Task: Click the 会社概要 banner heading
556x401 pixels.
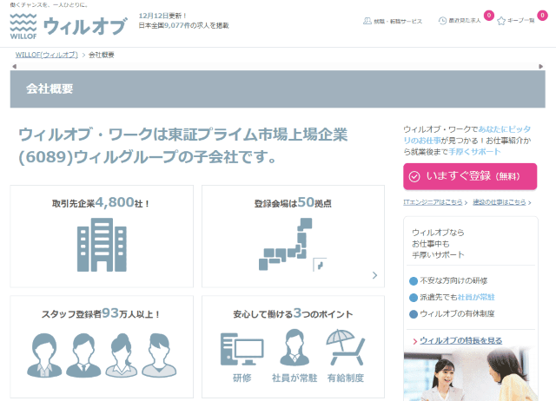Action: click(50, 89)
